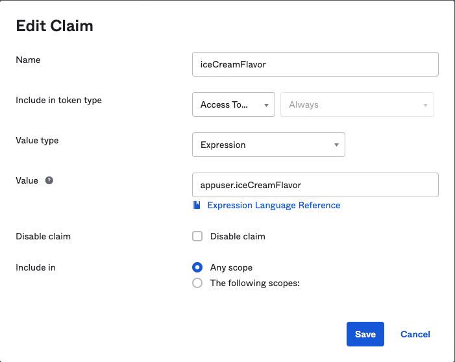Screen dimensions: 455x362
Task: Click the arrow on the Always dropdown
Action: [x=425, y=104]
